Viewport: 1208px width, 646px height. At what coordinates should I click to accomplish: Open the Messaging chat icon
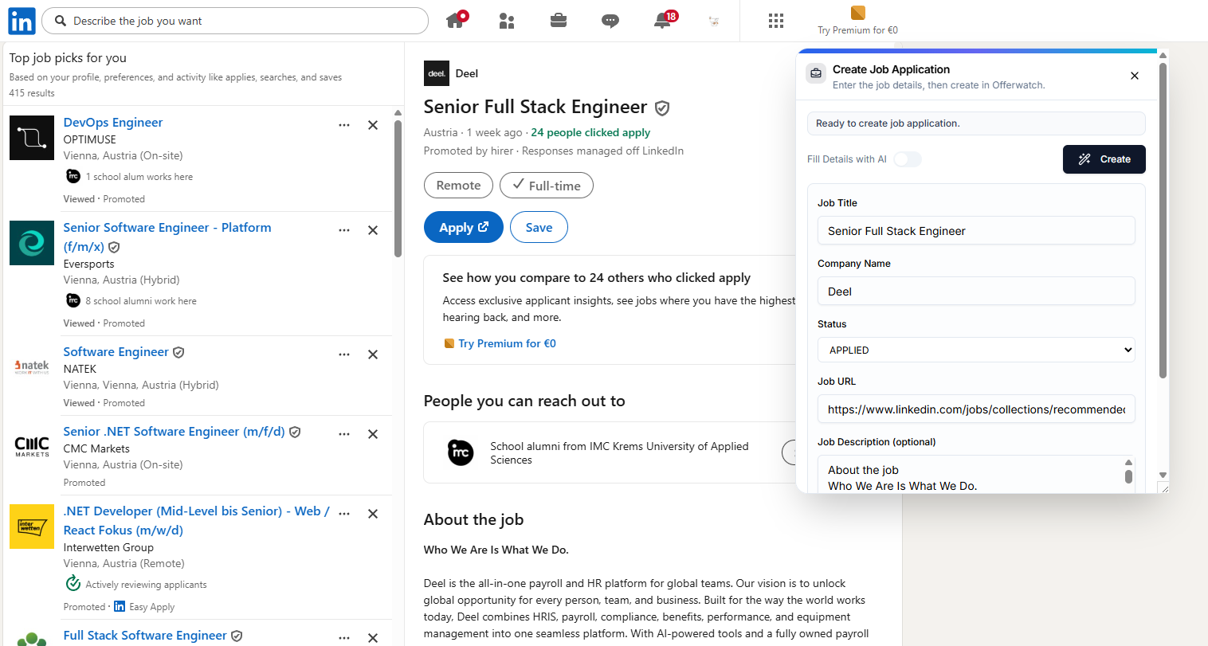click(x=610, y=21)
